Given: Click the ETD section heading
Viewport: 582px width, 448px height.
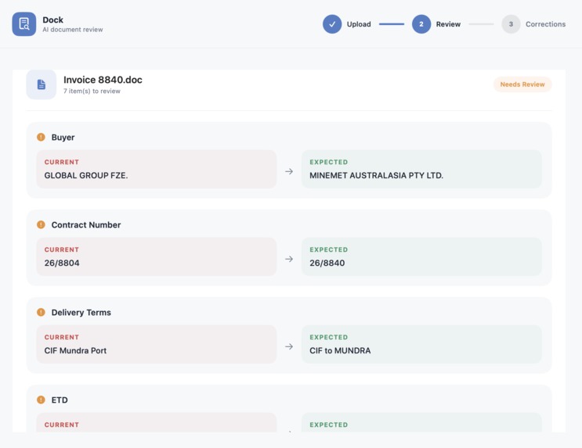Looking at the screenshot, I should click(60, 400).
